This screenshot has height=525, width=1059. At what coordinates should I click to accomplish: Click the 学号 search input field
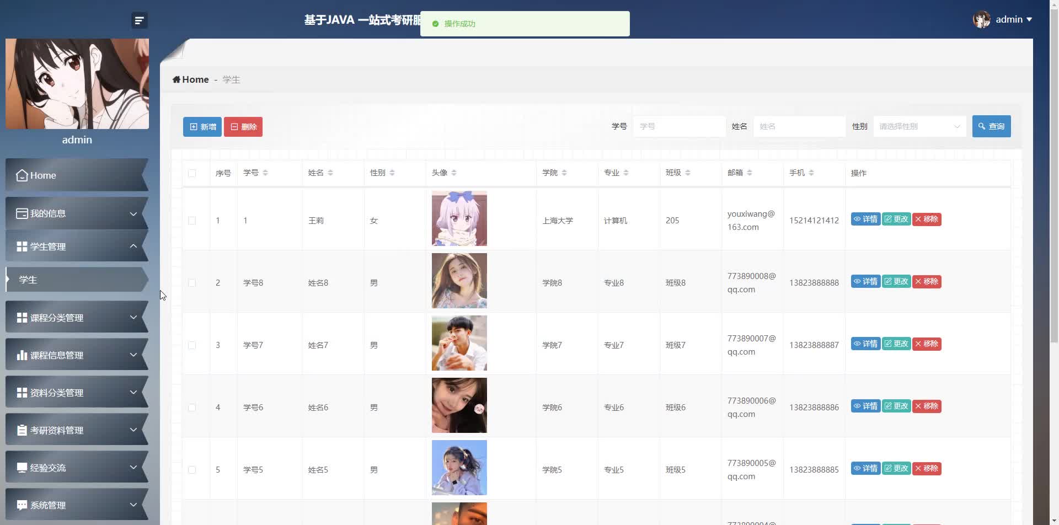point(680,126)
